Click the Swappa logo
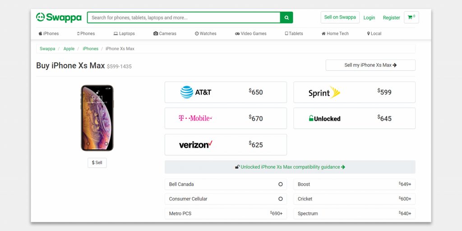The height and width of the screenshot is (231, 462). tap(59, 18)
